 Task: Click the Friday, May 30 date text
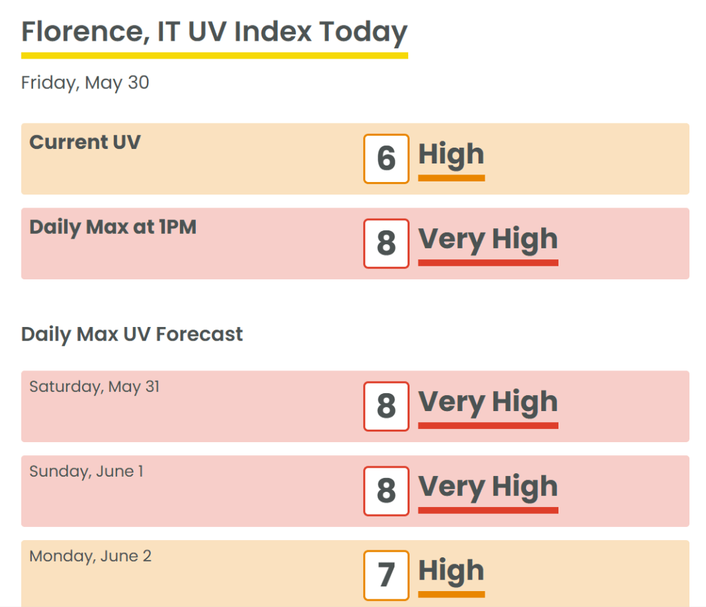tap(85, 83)
